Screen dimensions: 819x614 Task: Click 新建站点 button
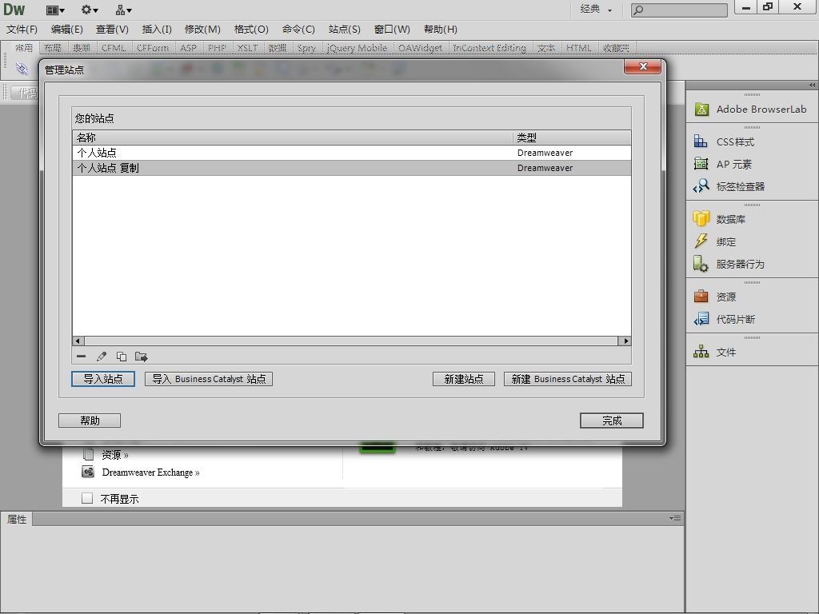464,379
